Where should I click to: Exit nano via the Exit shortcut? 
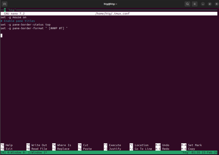(7, 149)
